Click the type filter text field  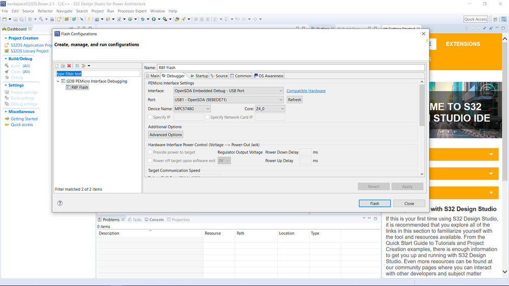(98, 74)
